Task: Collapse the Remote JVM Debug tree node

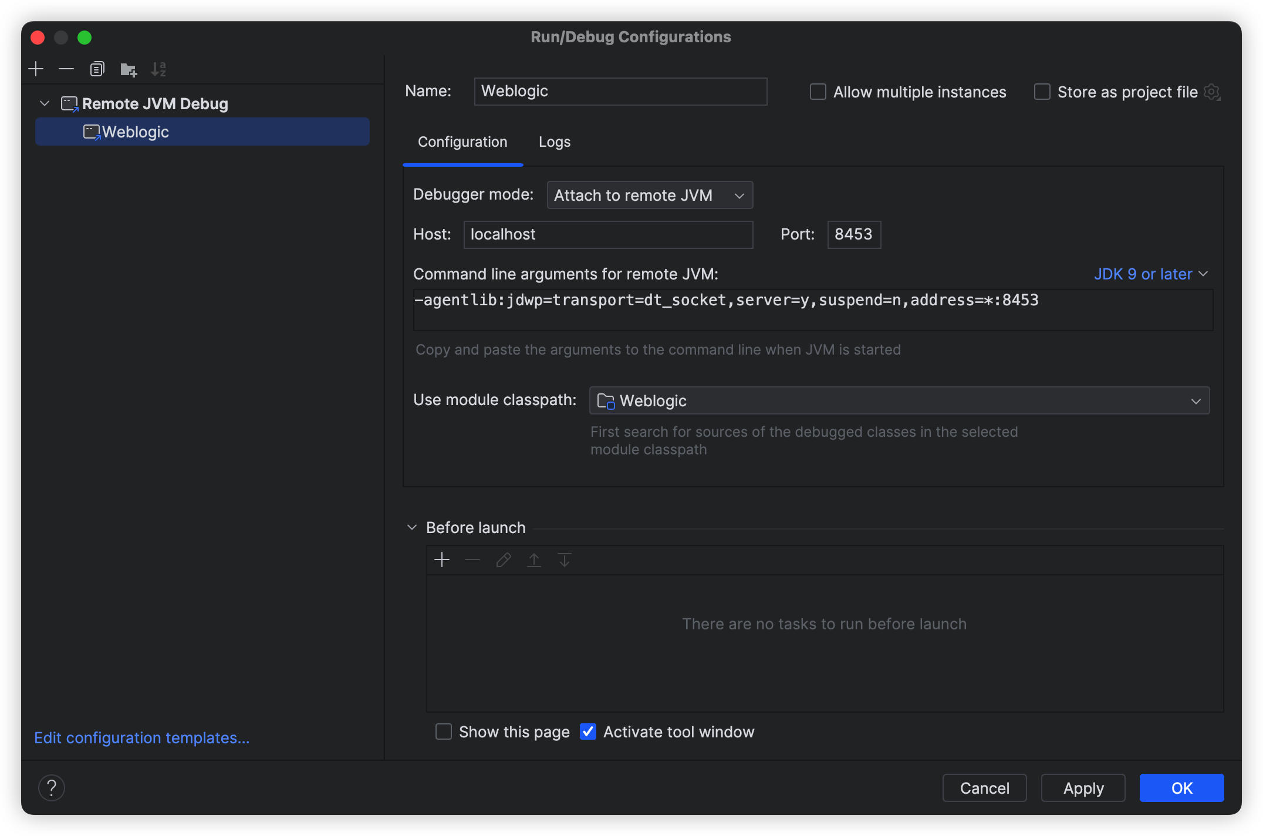Action: (45, 104)
